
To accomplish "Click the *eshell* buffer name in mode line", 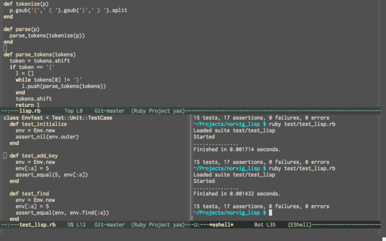I will point(221,225).
